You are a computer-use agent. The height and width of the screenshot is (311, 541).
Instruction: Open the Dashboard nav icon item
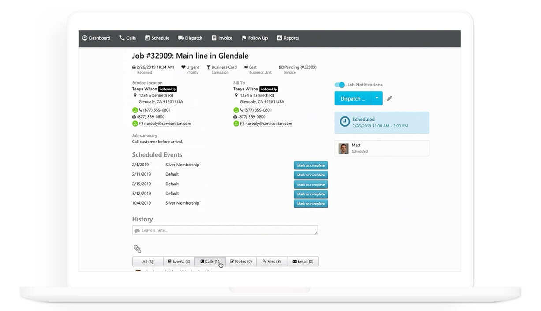(x=85, y=38)
